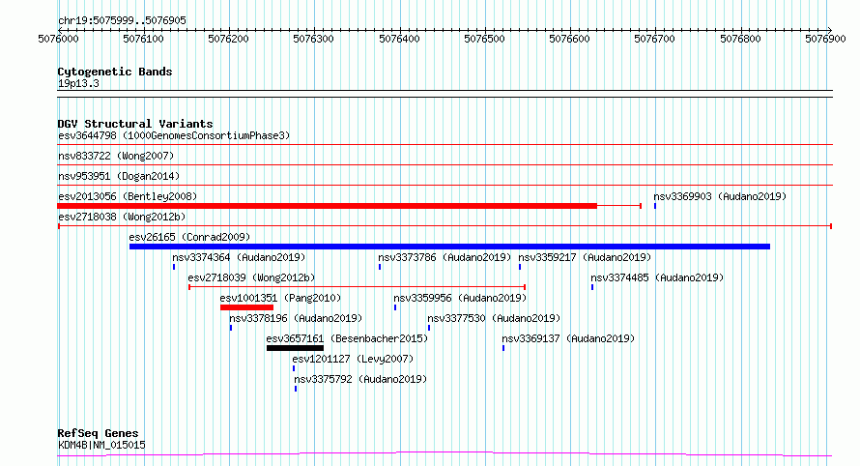Click ruler position 5076000
The width and height of the screenshot is (860, 466).
[58, 39]
